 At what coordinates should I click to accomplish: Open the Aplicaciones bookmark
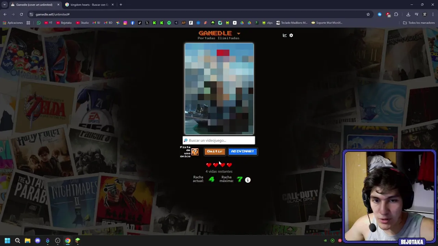tap(13, 23)
